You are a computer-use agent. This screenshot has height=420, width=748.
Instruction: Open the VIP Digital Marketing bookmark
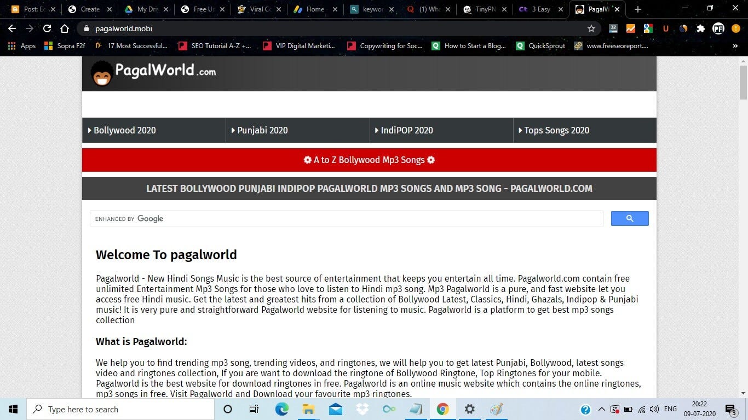click(299, 46)
